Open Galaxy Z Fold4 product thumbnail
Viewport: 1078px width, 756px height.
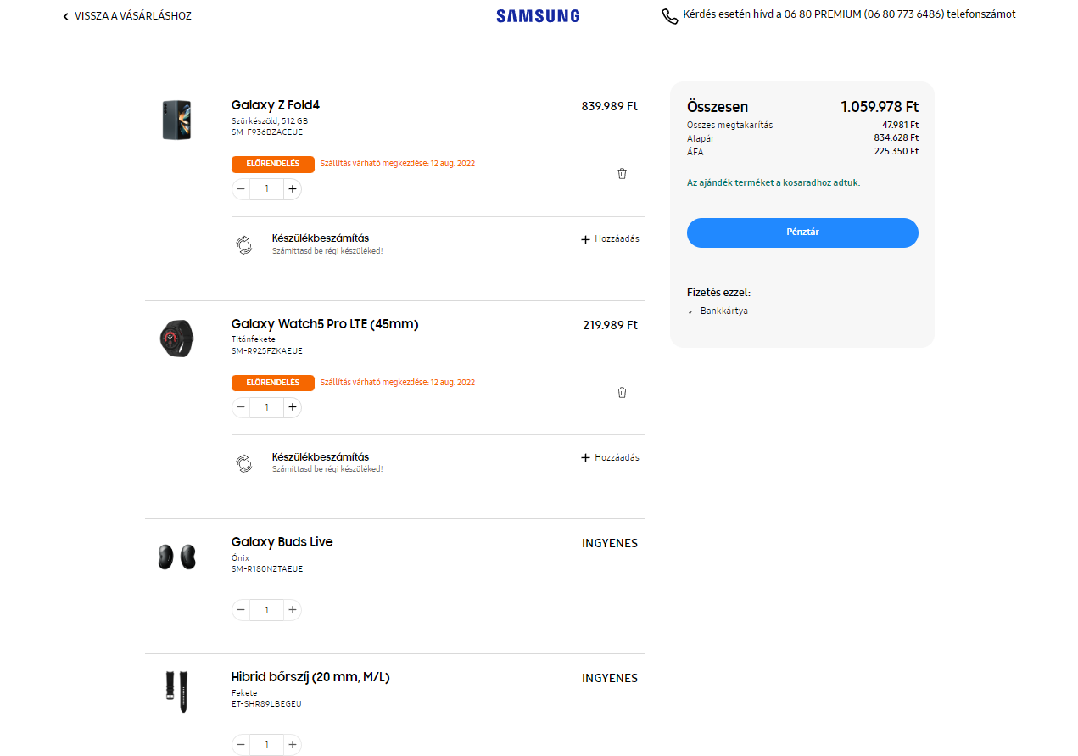coord(176,120)
